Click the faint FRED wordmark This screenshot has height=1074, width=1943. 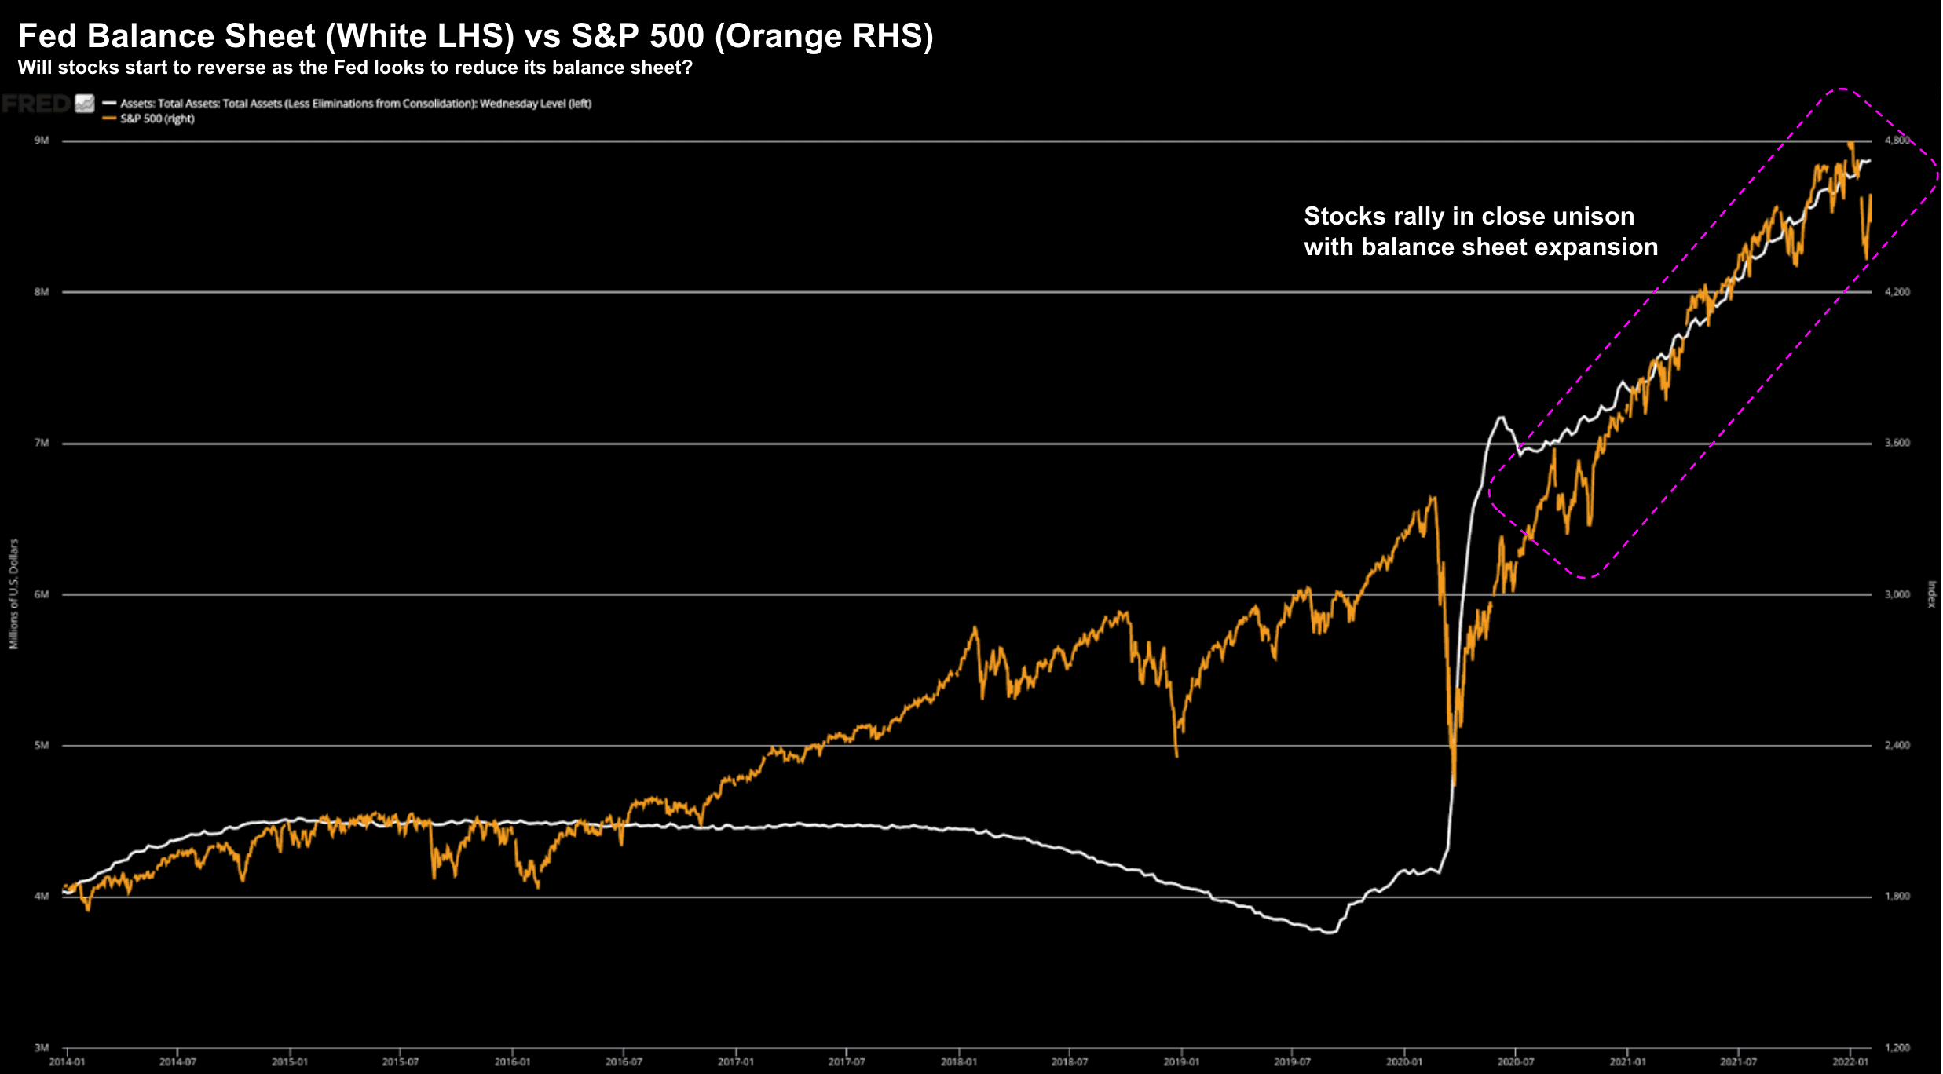tap(36, 104)
